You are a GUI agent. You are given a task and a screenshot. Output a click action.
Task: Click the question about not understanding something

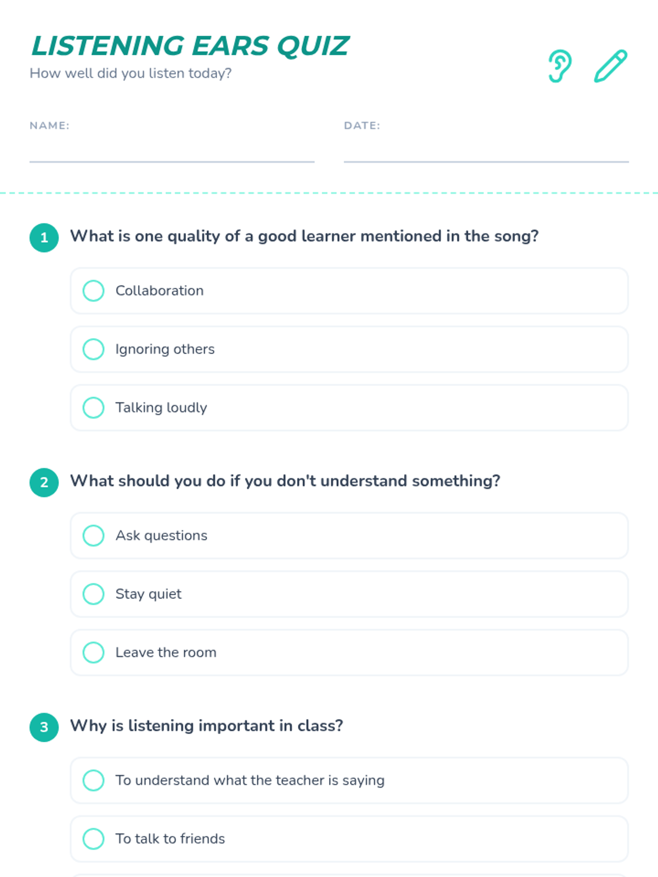[285, 481]
